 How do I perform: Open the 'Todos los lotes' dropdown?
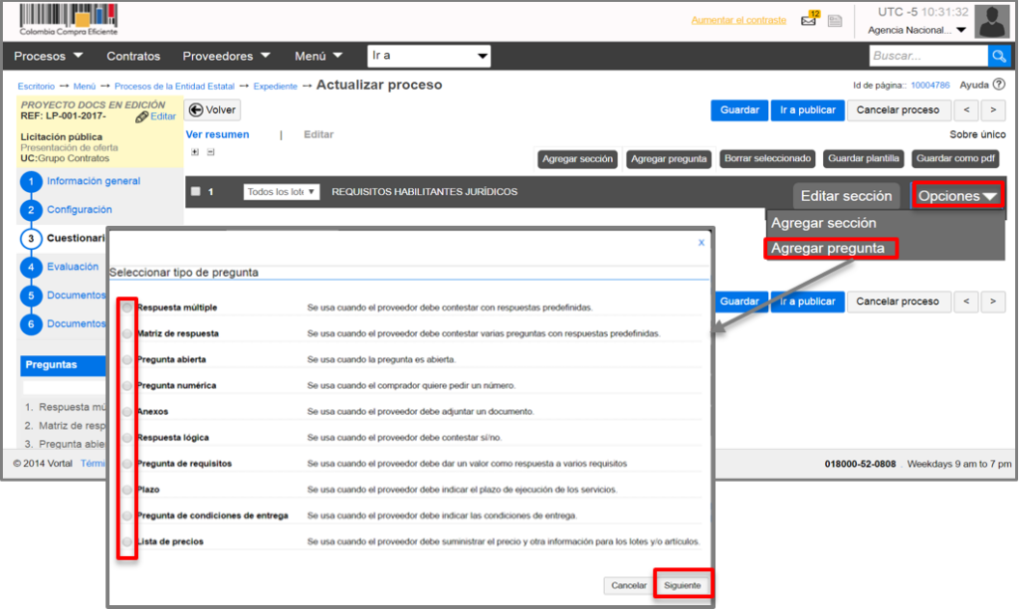point(282,192)
